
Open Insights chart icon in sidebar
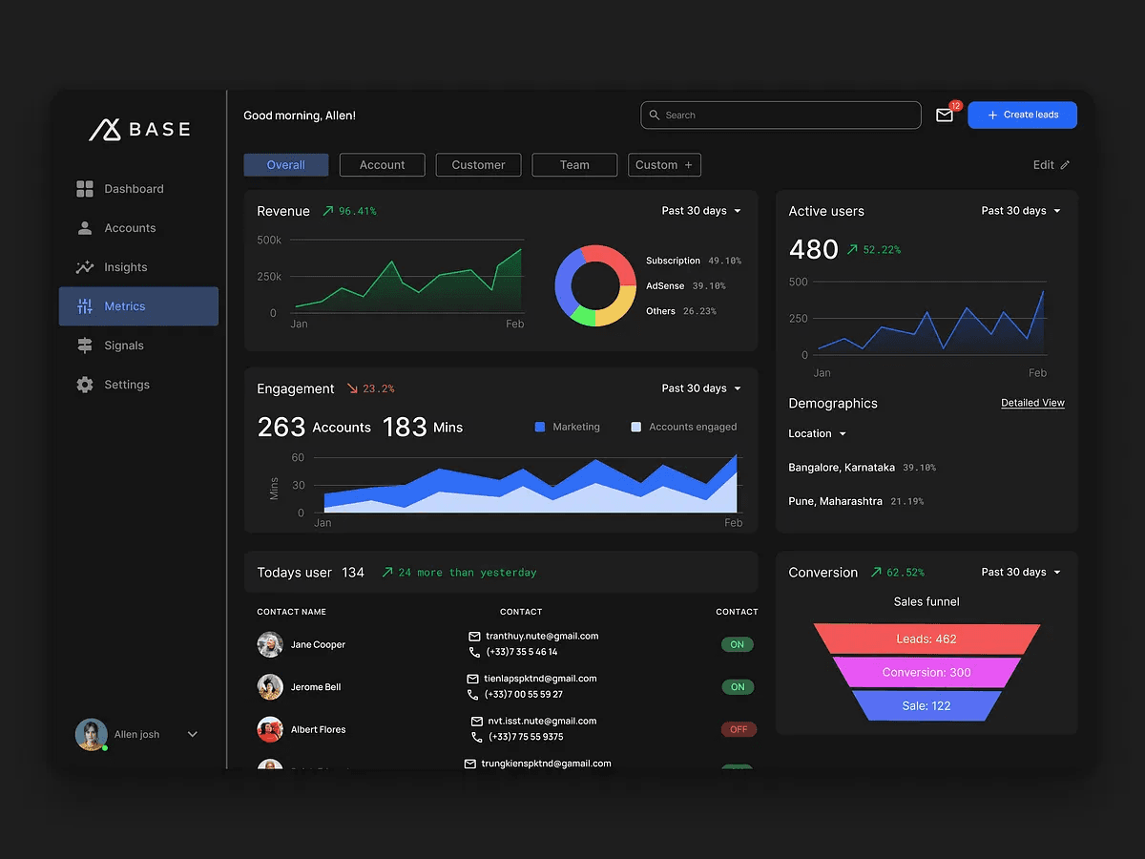(85, 267)
